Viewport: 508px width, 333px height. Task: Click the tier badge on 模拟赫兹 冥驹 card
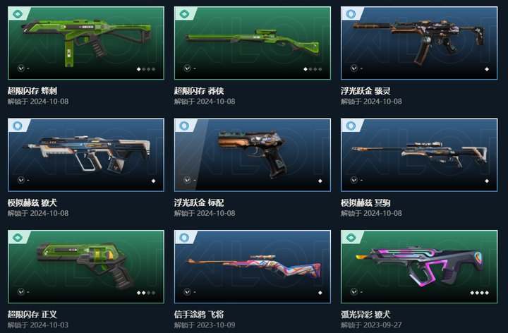pyautogui.click(x=351, y=126)
